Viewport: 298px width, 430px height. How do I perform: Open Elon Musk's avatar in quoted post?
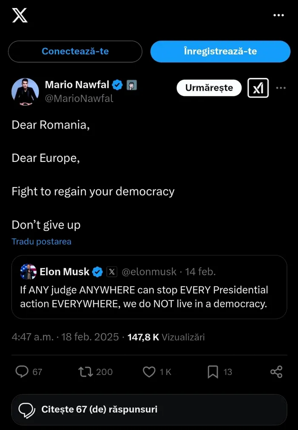pos(28,271)
